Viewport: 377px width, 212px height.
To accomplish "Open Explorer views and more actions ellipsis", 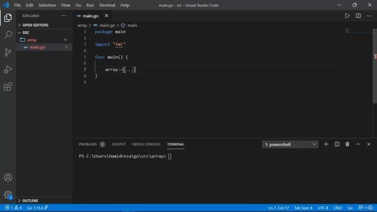I will point(64,16).
